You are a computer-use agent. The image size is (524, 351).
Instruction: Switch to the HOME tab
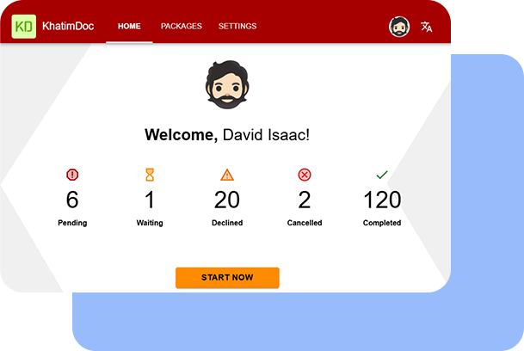click(129, 26)
